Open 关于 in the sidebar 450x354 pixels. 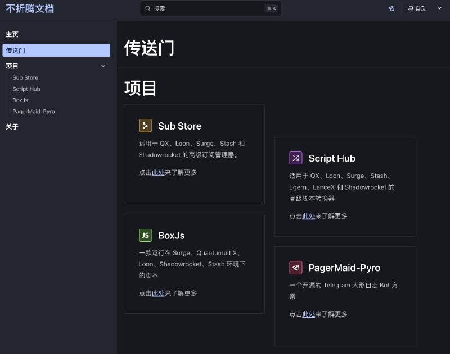(x=12, y=127)
